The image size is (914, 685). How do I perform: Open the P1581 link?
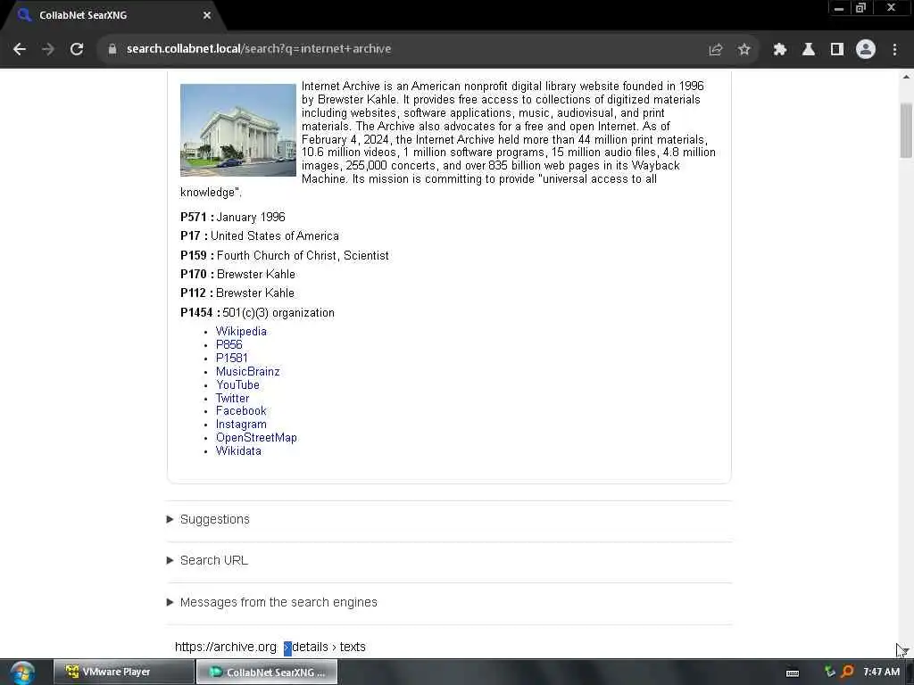231,358
